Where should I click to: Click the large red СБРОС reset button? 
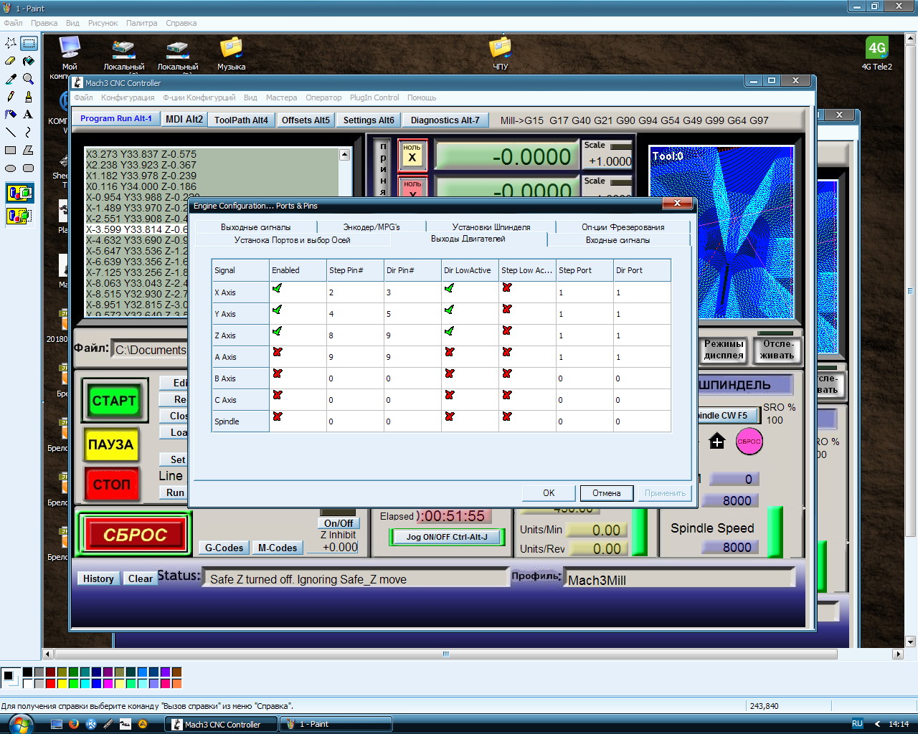coord(135,535)
